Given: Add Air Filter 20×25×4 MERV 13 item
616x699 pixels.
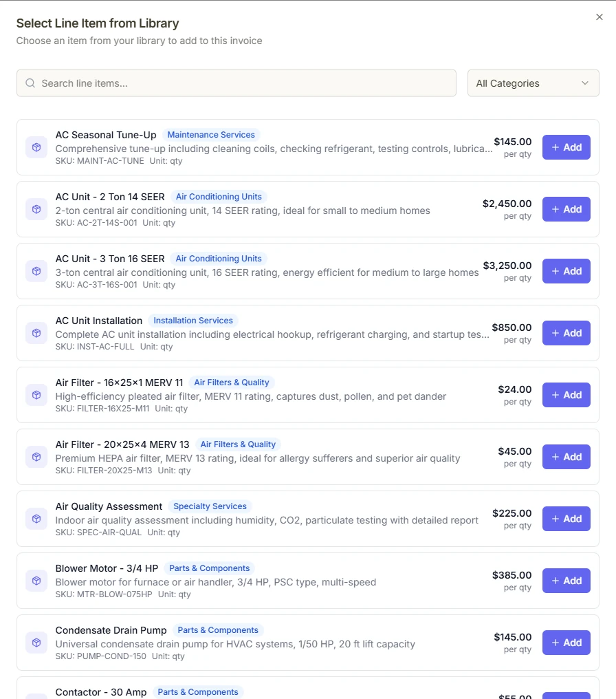Looking at the screenshot, I should coord(566,457).
